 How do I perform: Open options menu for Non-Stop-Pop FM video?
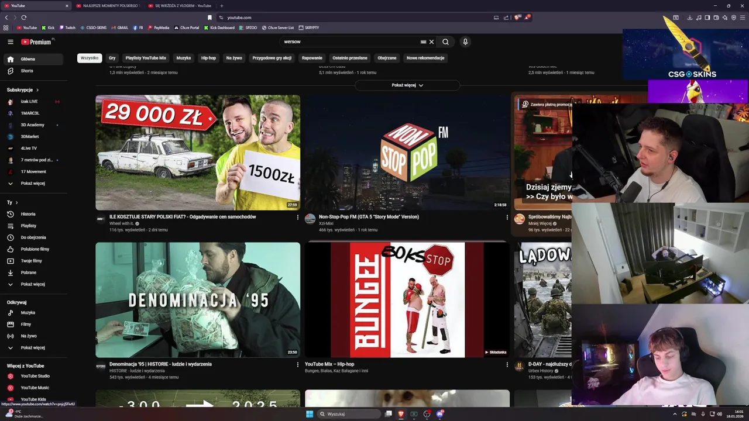(x=507, y=218)
